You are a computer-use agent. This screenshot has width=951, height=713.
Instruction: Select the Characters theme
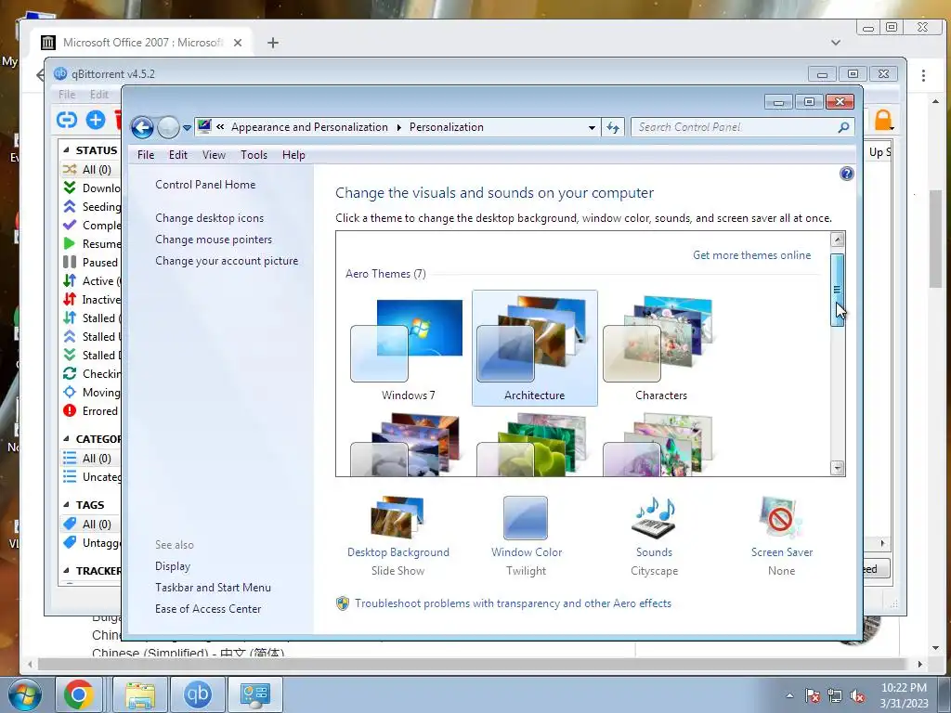(660, 348)
